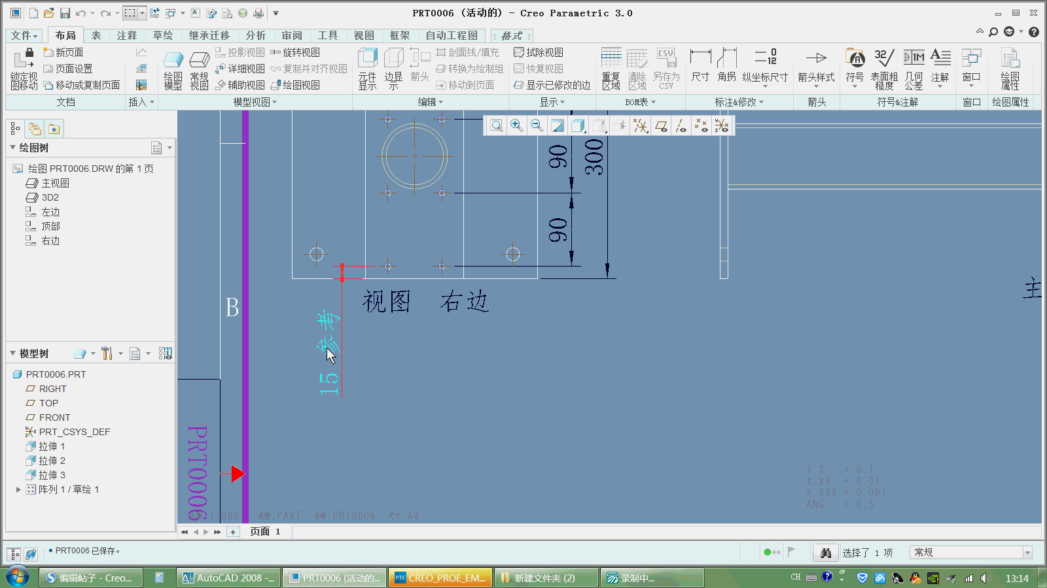The width and height of the screenshot is (1047, 588).
Task: Expand the 标注&修改 group dropdown
Action: point(739,102)
